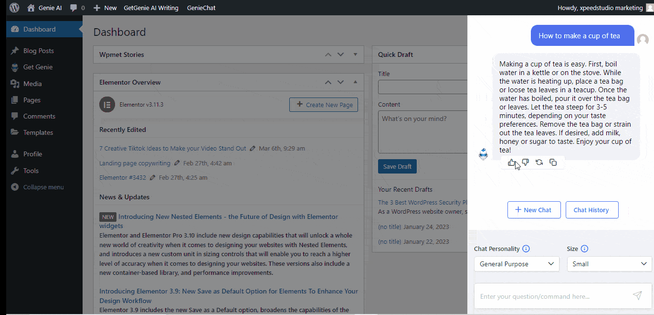Open the (no title) January 24 draft
This screenshot has height=315, width=654.
390,227
